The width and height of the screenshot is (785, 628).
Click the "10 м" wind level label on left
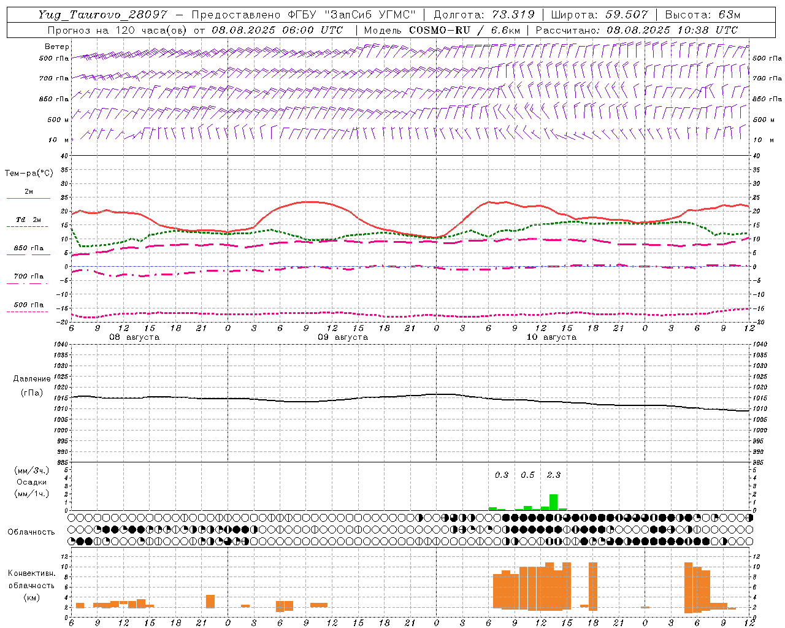[59, 140]
